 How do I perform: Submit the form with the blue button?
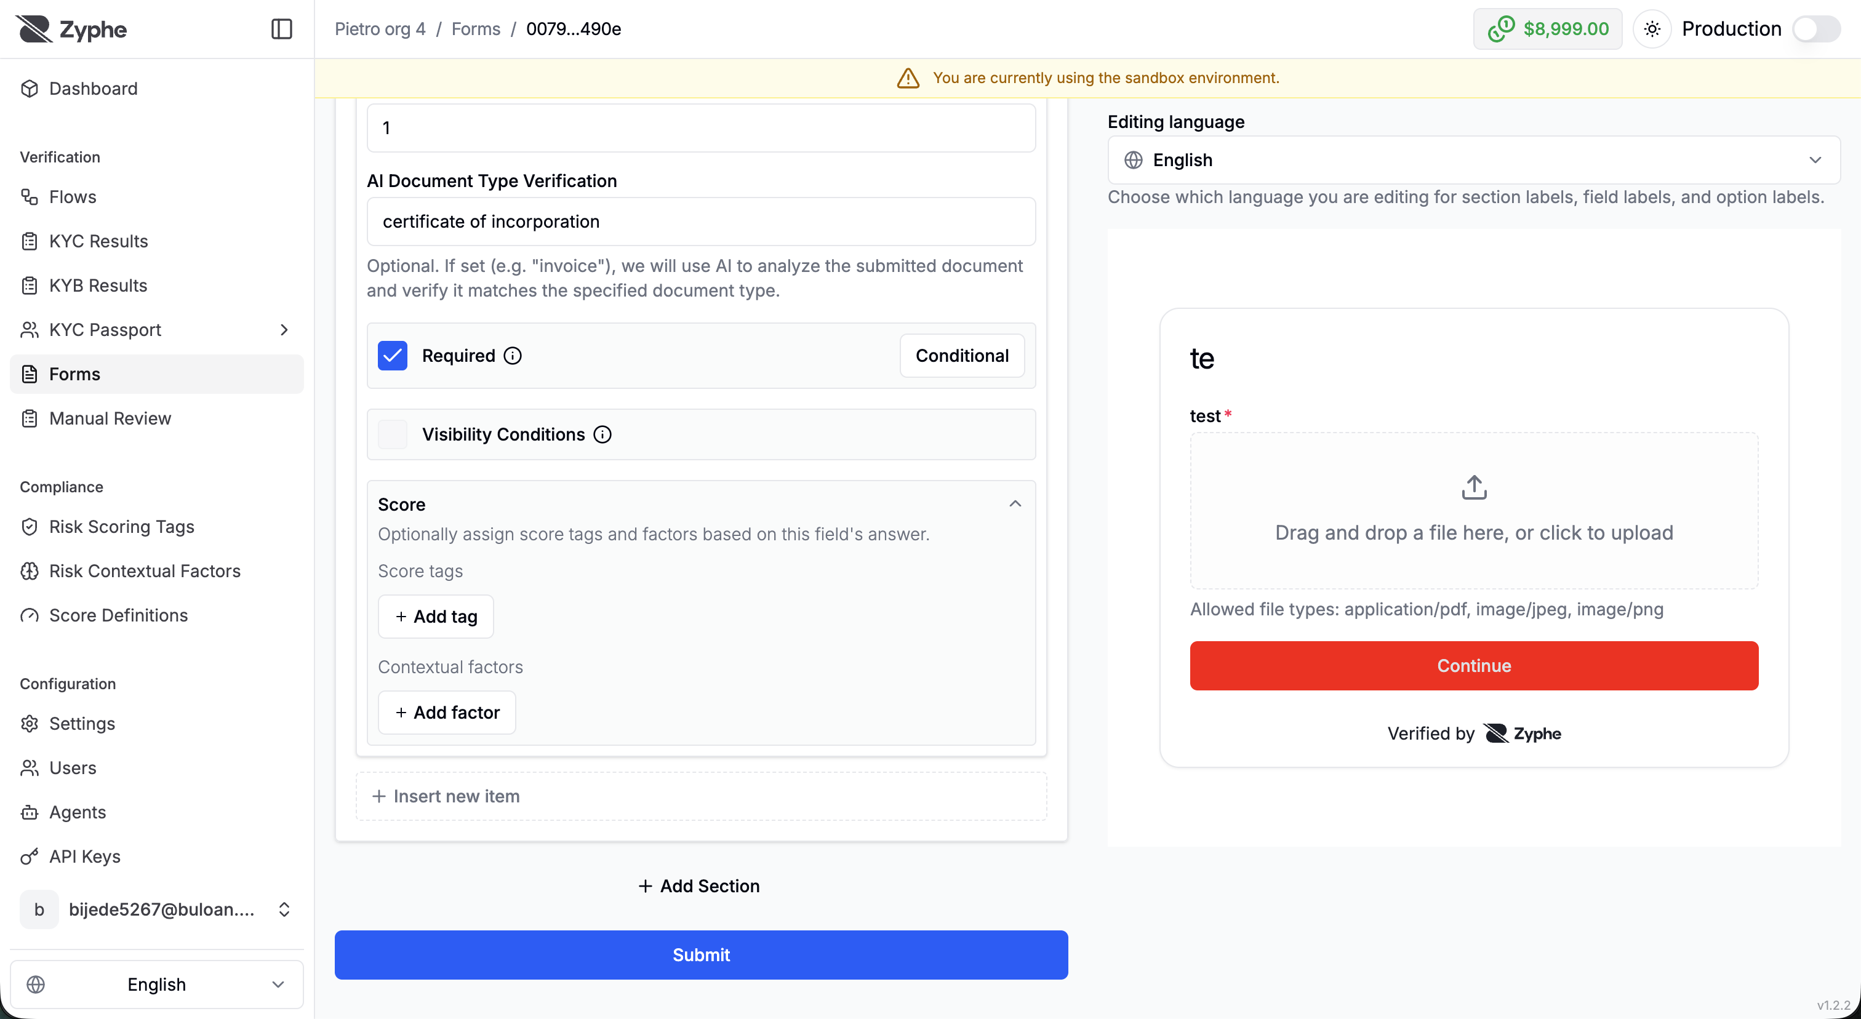tap(701, 955)
